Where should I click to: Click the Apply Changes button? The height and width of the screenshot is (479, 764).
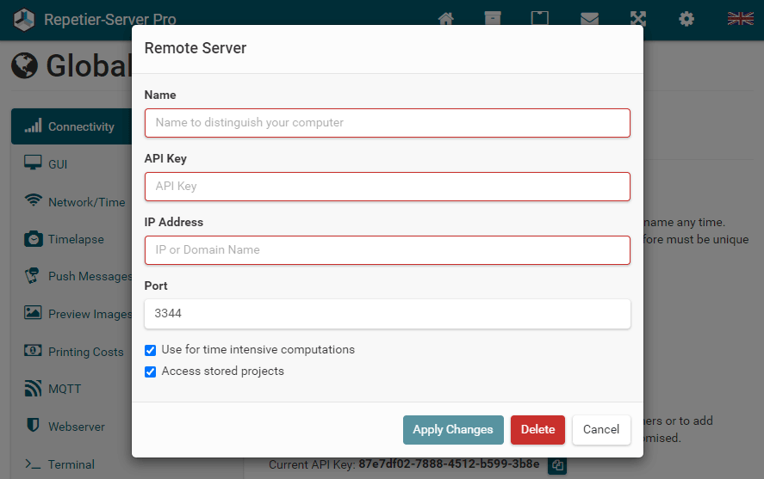(453, 430)
